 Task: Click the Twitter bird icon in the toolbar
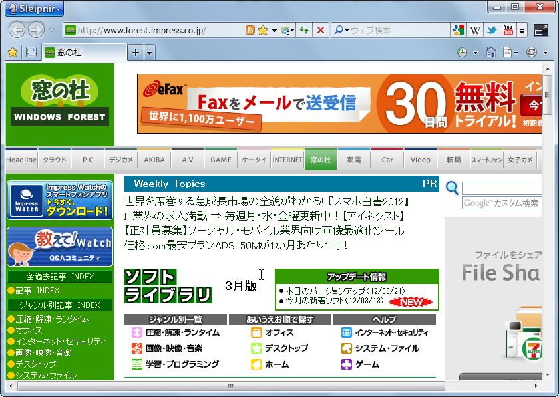tap(492, 30)
